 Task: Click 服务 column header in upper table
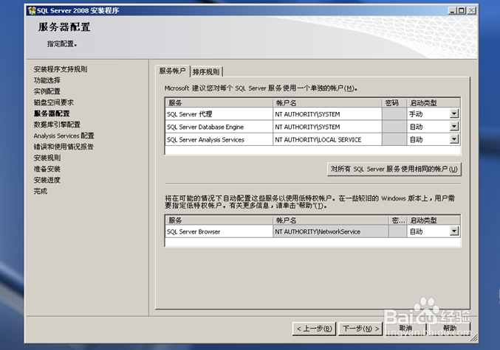click(x=219, y=102)
